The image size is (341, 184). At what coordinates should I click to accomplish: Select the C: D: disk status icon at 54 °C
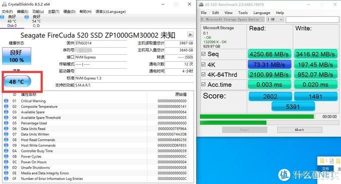(27, 17)
